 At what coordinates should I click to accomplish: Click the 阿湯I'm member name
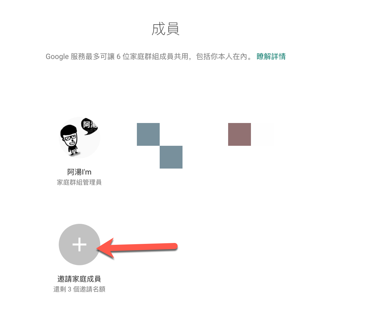click(79, 172)
